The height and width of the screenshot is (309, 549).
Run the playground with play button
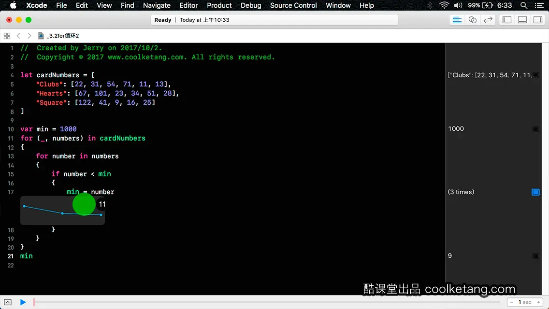(x=23, y=302)
